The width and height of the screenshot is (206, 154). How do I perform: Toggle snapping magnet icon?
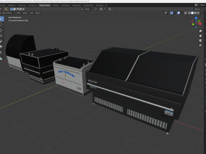(101, 9)
